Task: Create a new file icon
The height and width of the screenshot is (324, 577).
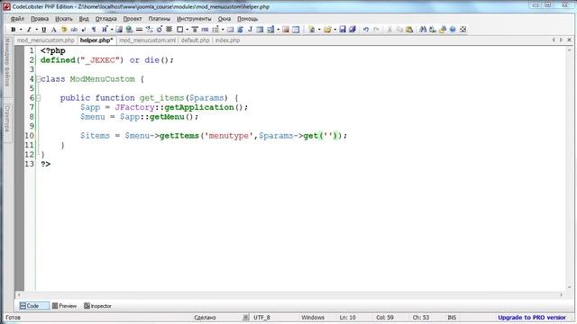Action: pyautogui.click(x=312, y=30)
